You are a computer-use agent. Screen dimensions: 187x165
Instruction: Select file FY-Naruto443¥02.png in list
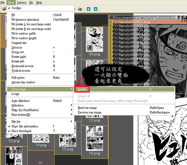pos(131,26)
